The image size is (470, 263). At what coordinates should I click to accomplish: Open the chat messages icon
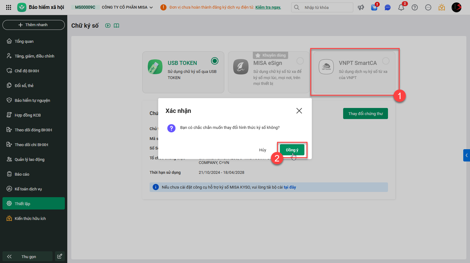coord(388,7)
